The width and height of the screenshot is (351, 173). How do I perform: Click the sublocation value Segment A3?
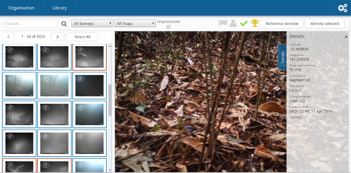click(300, 80)
